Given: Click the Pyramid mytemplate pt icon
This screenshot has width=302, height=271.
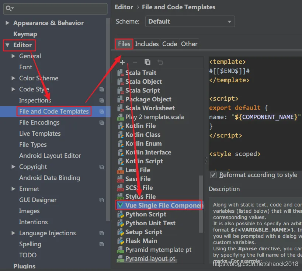Looking at the screenshot, I should point(120,250).
